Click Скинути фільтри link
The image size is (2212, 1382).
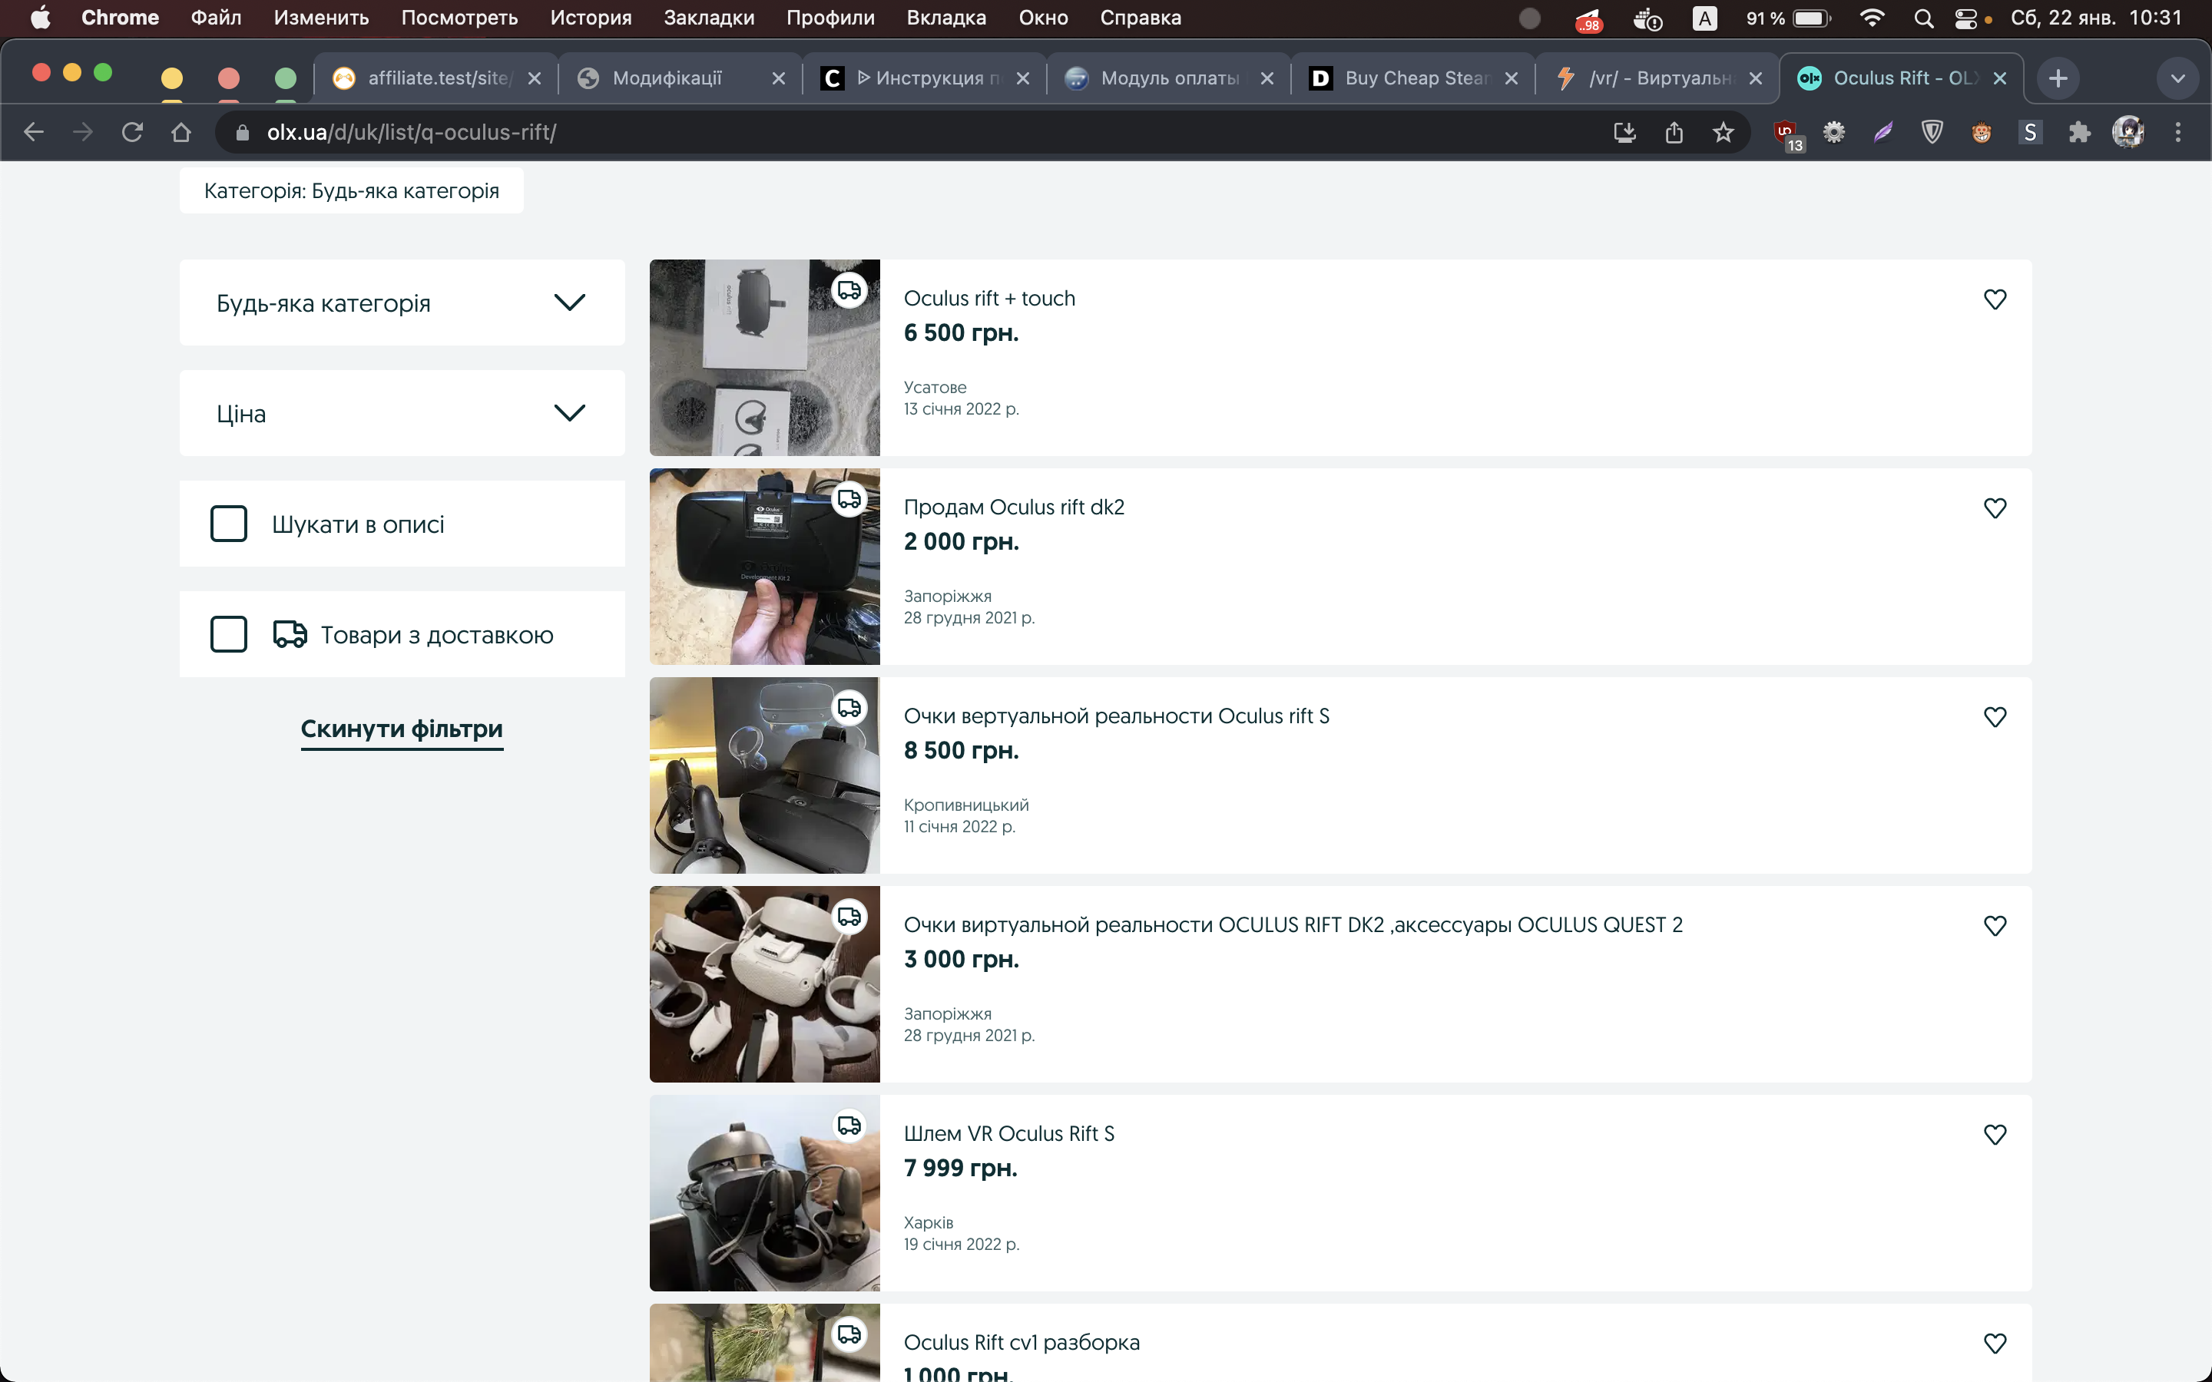[402, 729]
